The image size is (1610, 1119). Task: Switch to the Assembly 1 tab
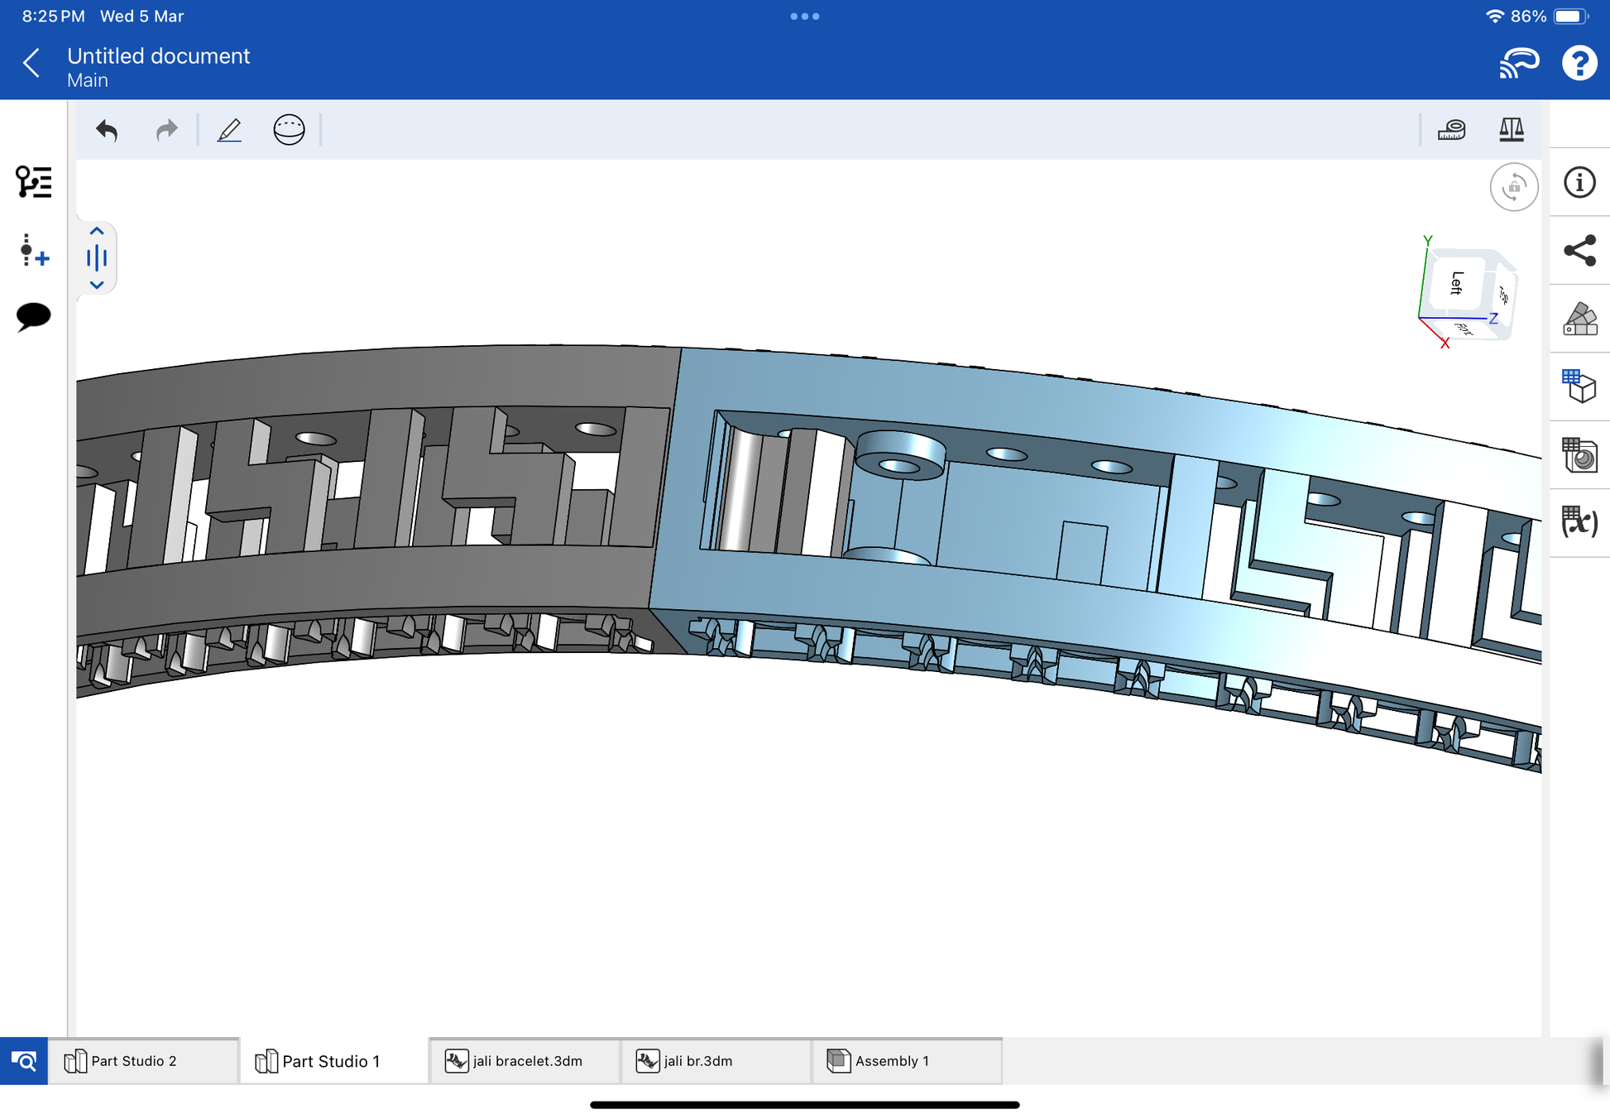(891, 1061)
